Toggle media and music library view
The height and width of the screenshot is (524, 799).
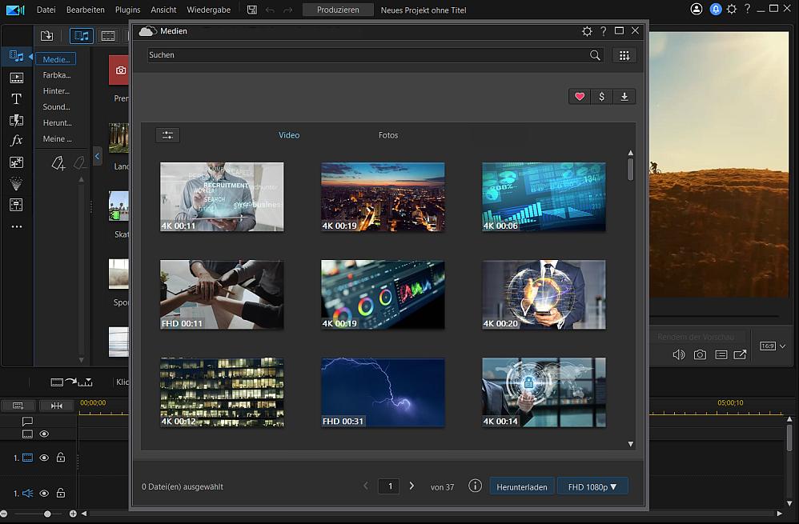[x=82, y=36]
